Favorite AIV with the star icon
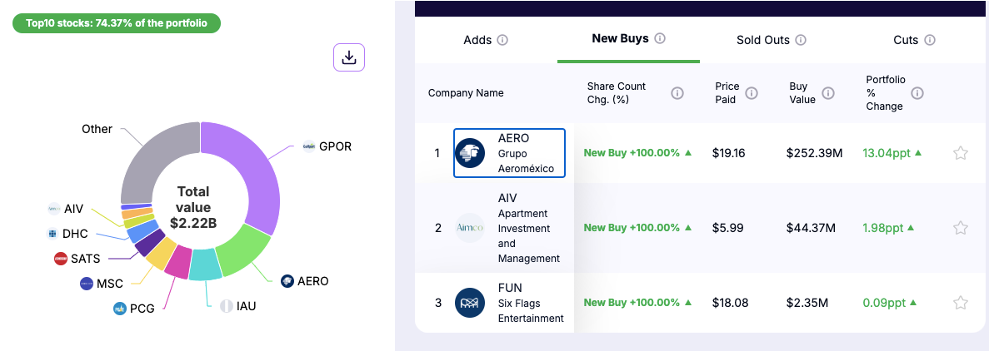Viewport: 989px width, 351px height. pos(960,228)
